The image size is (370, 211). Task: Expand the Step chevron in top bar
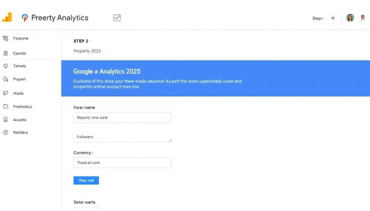point(322,18)
